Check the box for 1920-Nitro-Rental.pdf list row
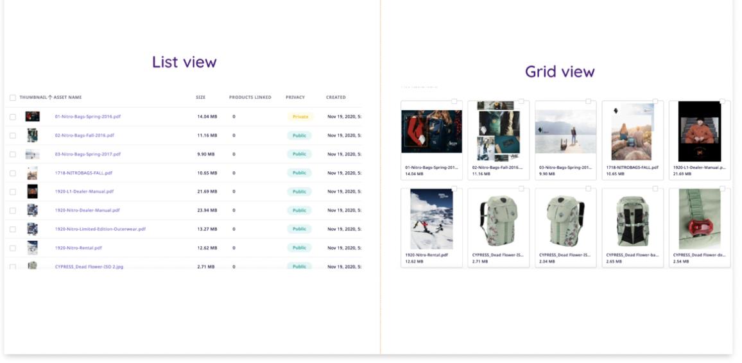 coord(13,248)
